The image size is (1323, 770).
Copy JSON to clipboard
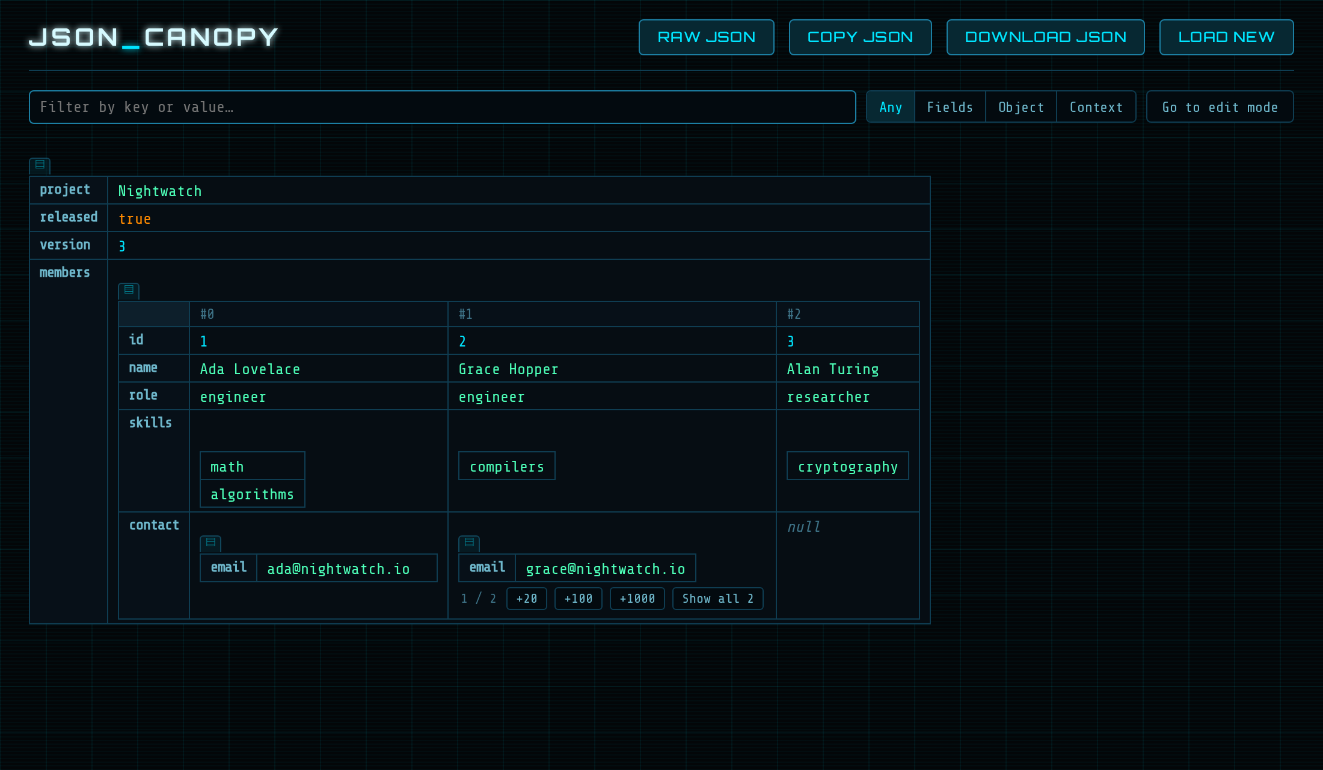tap(861, 37)
